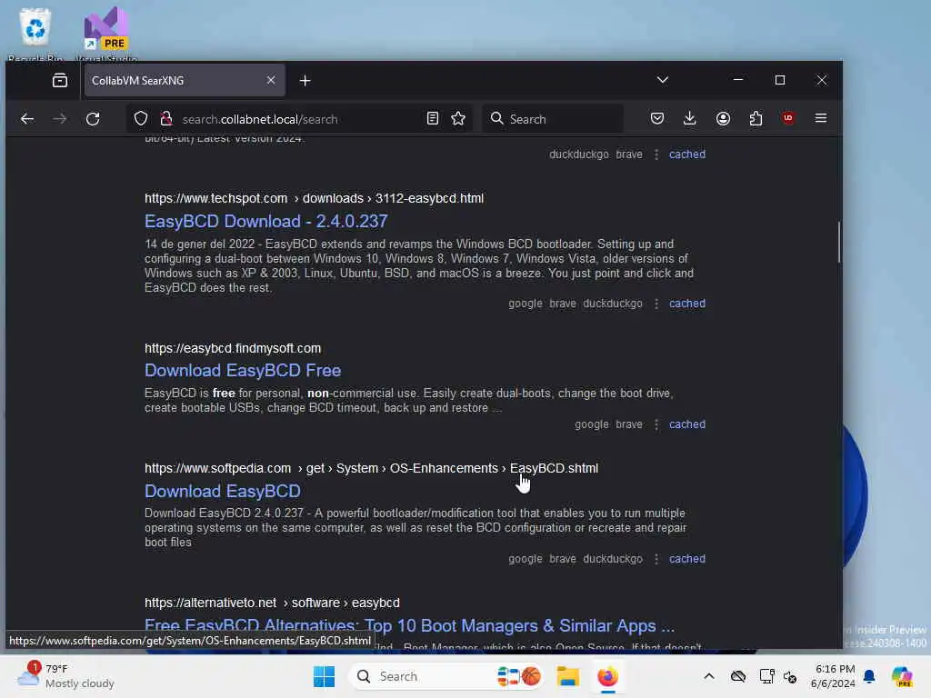The height and width of the screenshot is (698, 931).
Task: Select the CollabVM SearXNG tab
Action: pos(184,80)
